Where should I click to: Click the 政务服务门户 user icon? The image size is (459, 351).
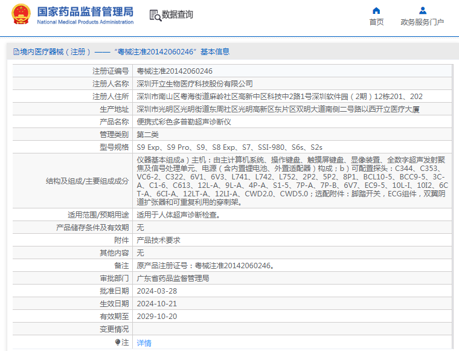tap(422, 11)
